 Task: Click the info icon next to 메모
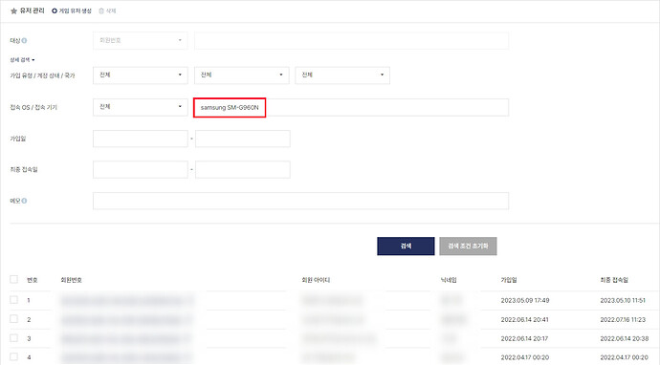24,201
